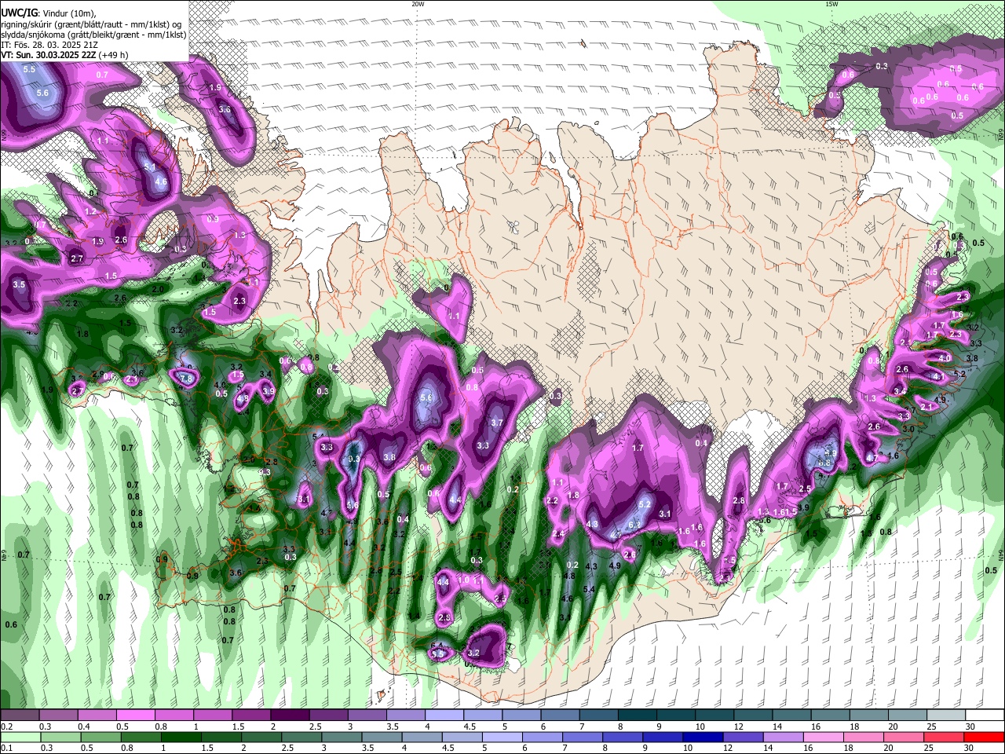Select the bright pink 0.5 swatch in snow legend
This screenshot has height=754, width=1005.
point(135,716)
